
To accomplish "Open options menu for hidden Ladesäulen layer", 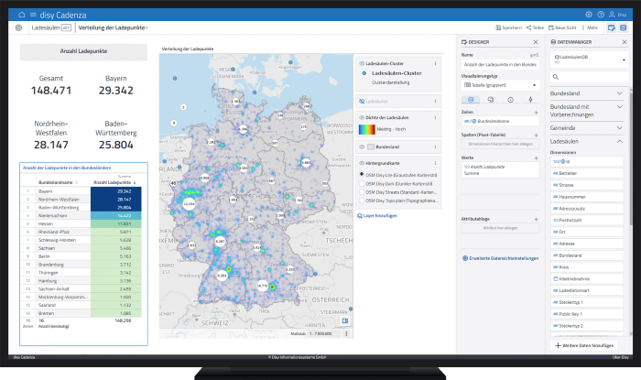I will 435,101.
